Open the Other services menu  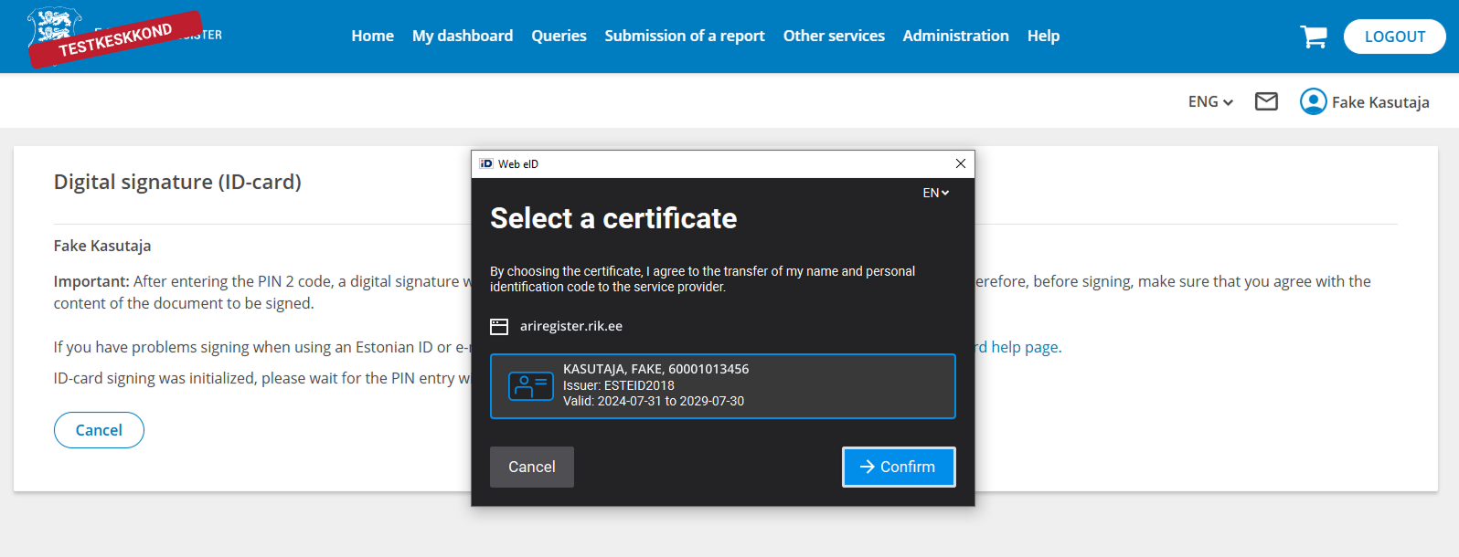click(834, 36)
